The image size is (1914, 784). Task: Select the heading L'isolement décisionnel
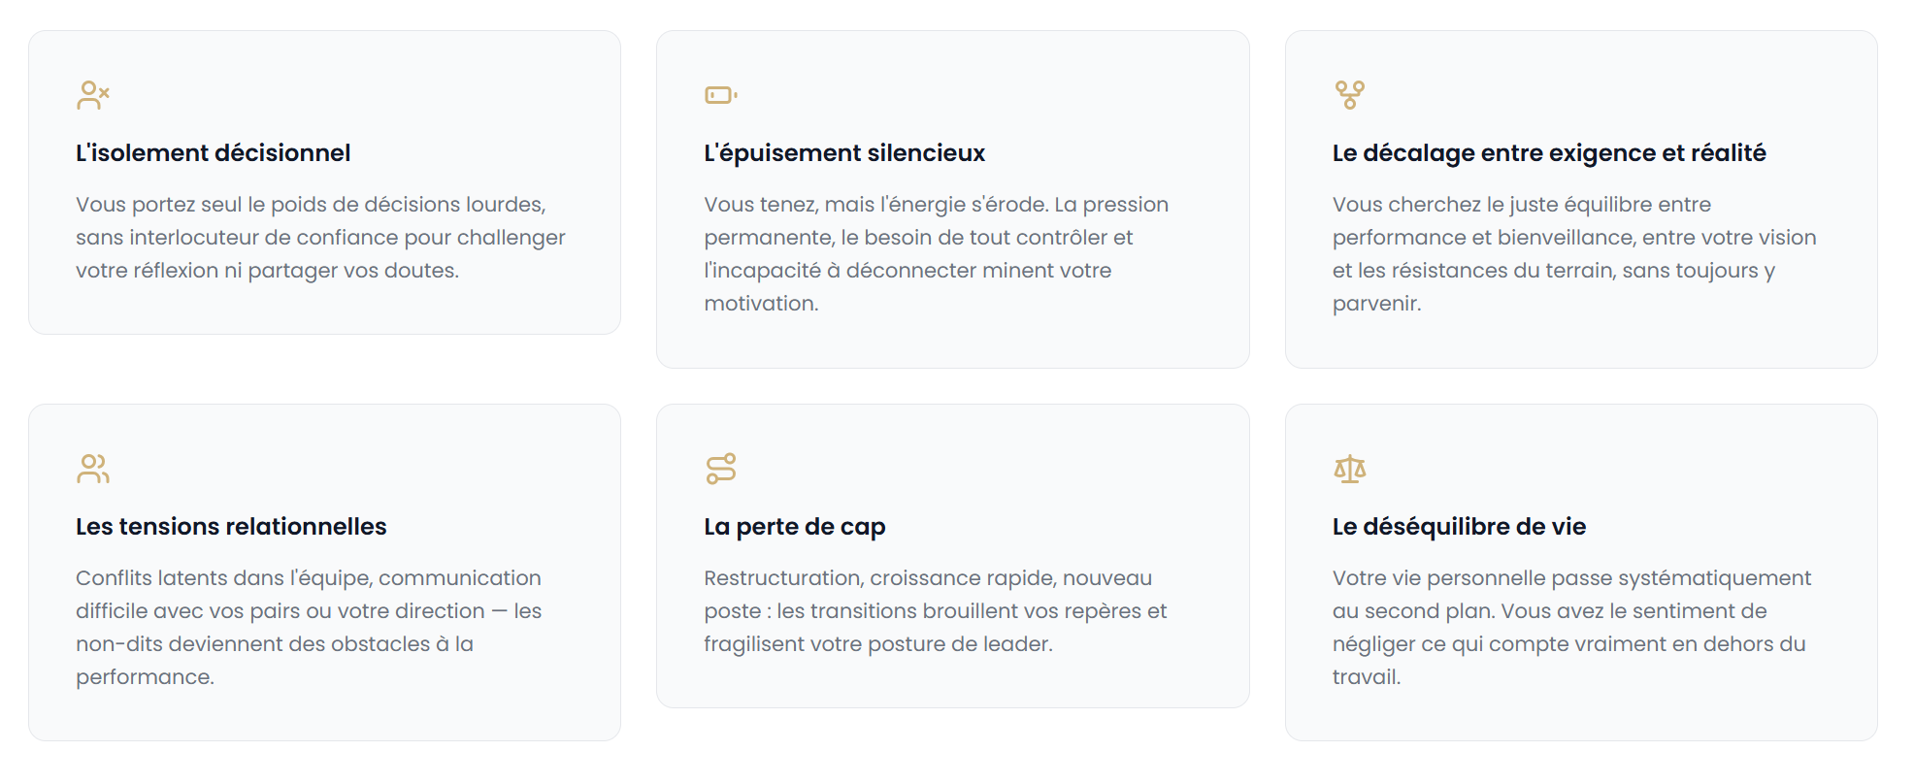tap(213, 153)
